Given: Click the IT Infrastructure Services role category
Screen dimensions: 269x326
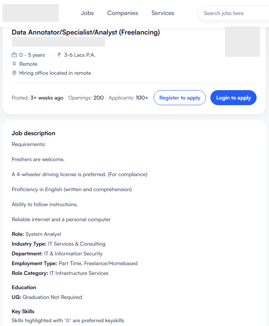Looking at the screenshot, I should 79,273.
